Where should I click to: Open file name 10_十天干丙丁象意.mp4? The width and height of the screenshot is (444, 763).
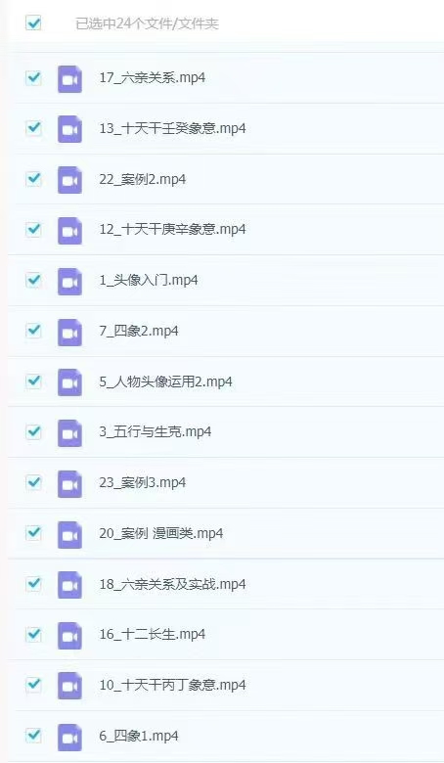click(172, 685)
